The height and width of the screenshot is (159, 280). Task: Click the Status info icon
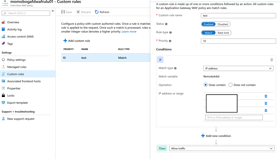pyautogui.click(x=166, y=24)
